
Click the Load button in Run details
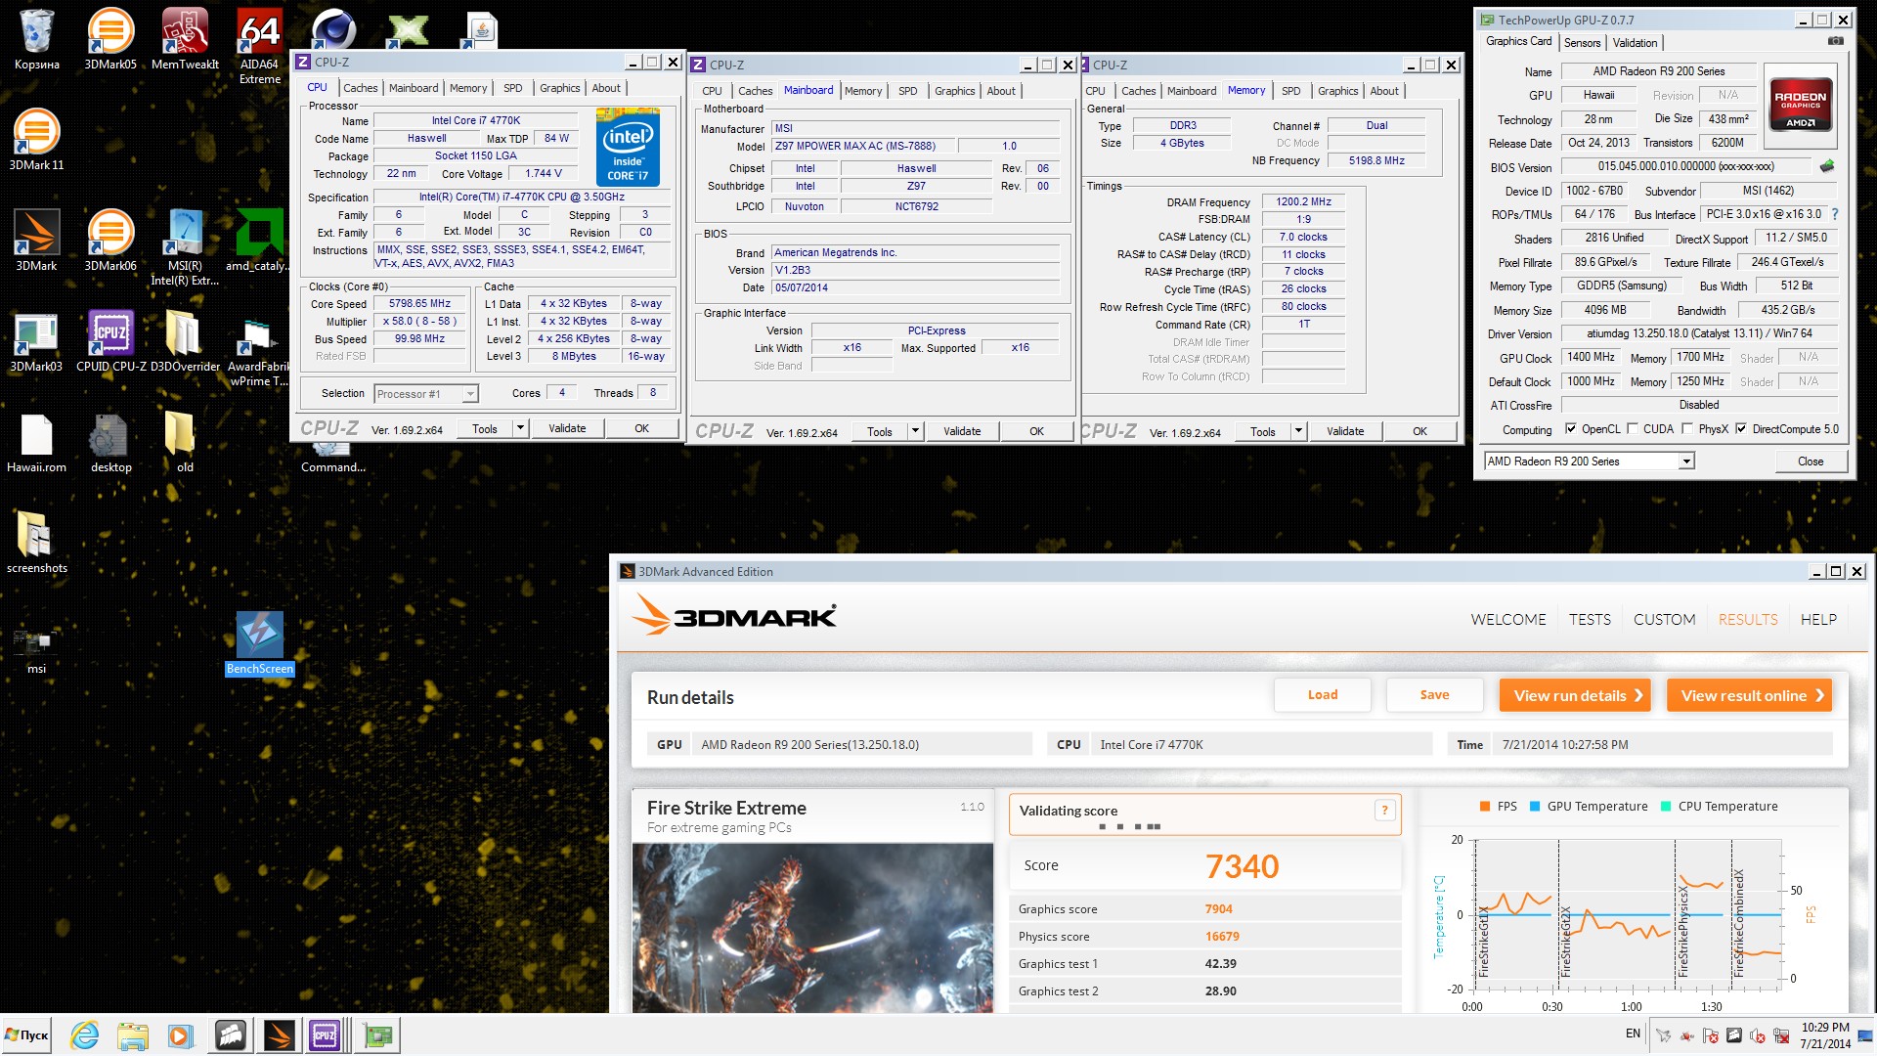[x=1322, y=695]
